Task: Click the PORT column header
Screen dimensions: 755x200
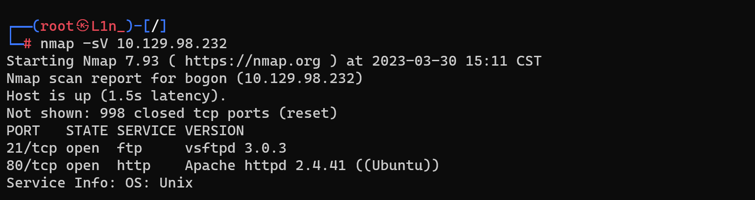Action: (x=23, y=131)
